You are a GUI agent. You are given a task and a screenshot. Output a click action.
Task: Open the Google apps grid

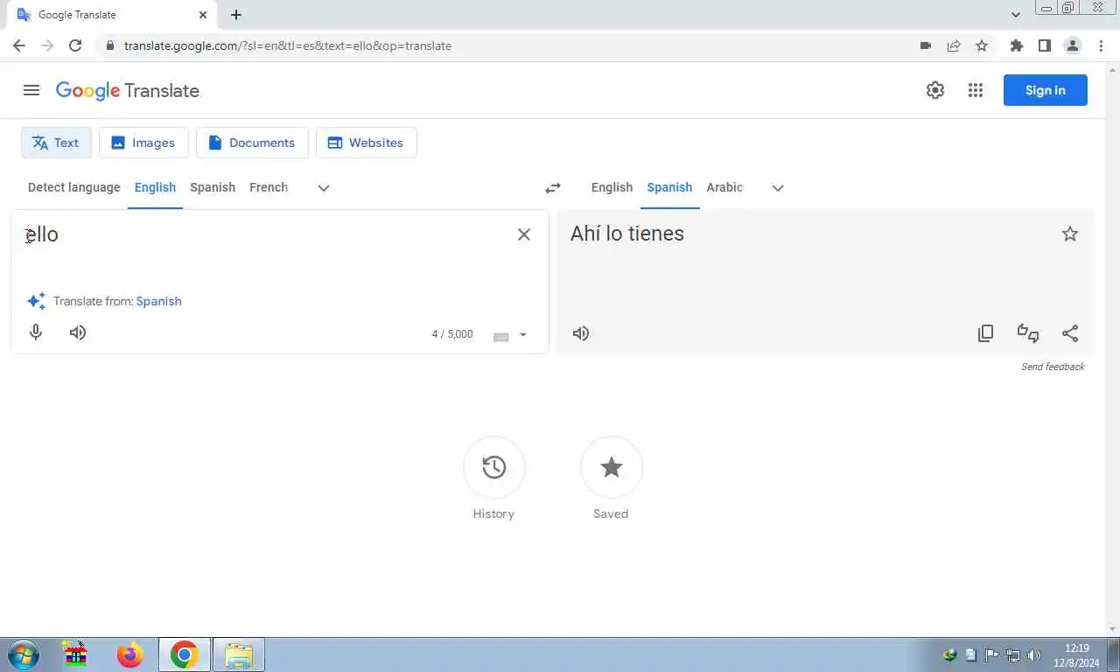(976, 90)
